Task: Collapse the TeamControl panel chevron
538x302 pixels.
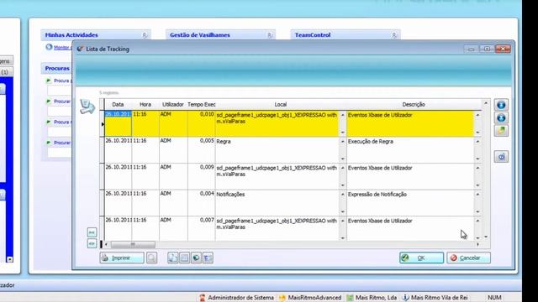Action: (394, 35)
